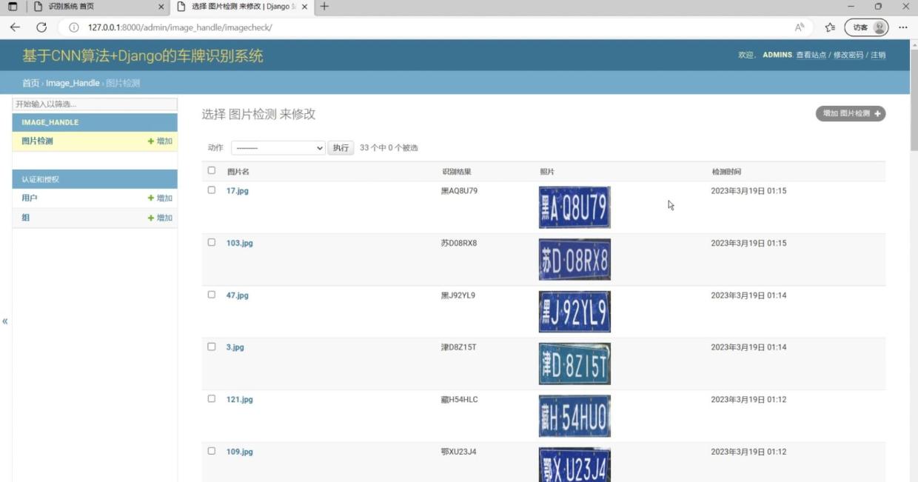Open the browser settings menu via the ellipsis
This screenshot has height=482, width=918.
click(x=903, y=27)
